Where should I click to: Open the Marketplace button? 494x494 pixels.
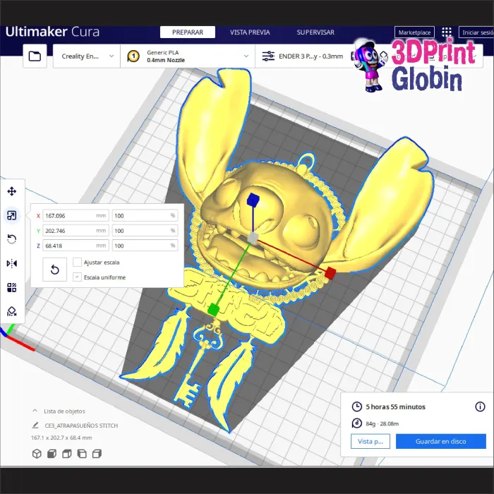click(414, 32)
